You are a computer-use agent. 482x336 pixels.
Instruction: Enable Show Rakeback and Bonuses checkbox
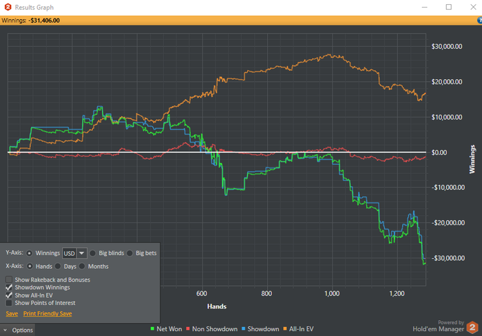pyautogui.click(x=9, y=280)
